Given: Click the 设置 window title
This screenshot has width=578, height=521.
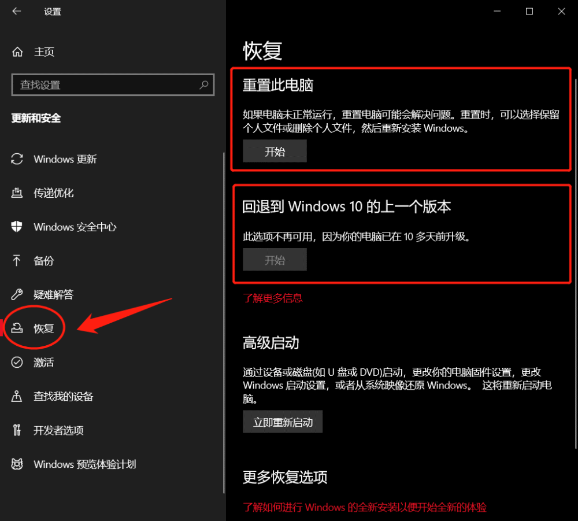Looking at the screenshot, I should 53,12.
